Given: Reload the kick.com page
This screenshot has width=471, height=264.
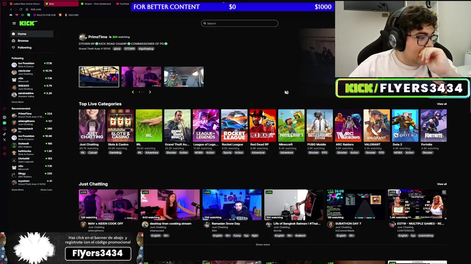Looking at the screenshot, I should coord(21,9).
